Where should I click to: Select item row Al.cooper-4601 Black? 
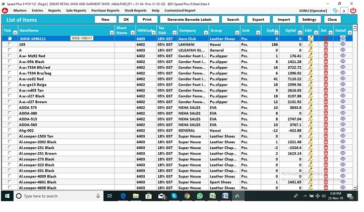(177, 182)
